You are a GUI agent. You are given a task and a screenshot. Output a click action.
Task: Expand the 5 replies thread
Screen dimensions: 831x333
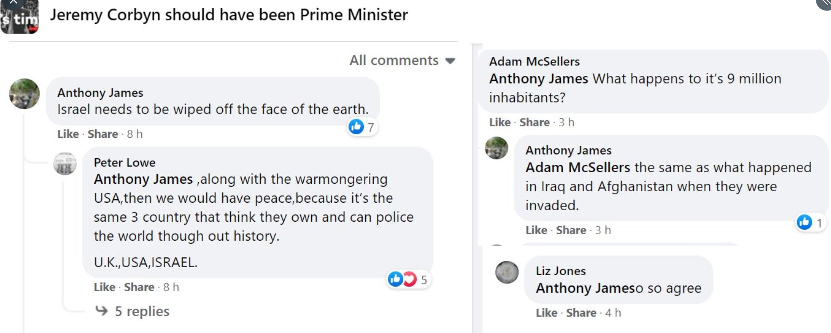click(x=142, y=311)
